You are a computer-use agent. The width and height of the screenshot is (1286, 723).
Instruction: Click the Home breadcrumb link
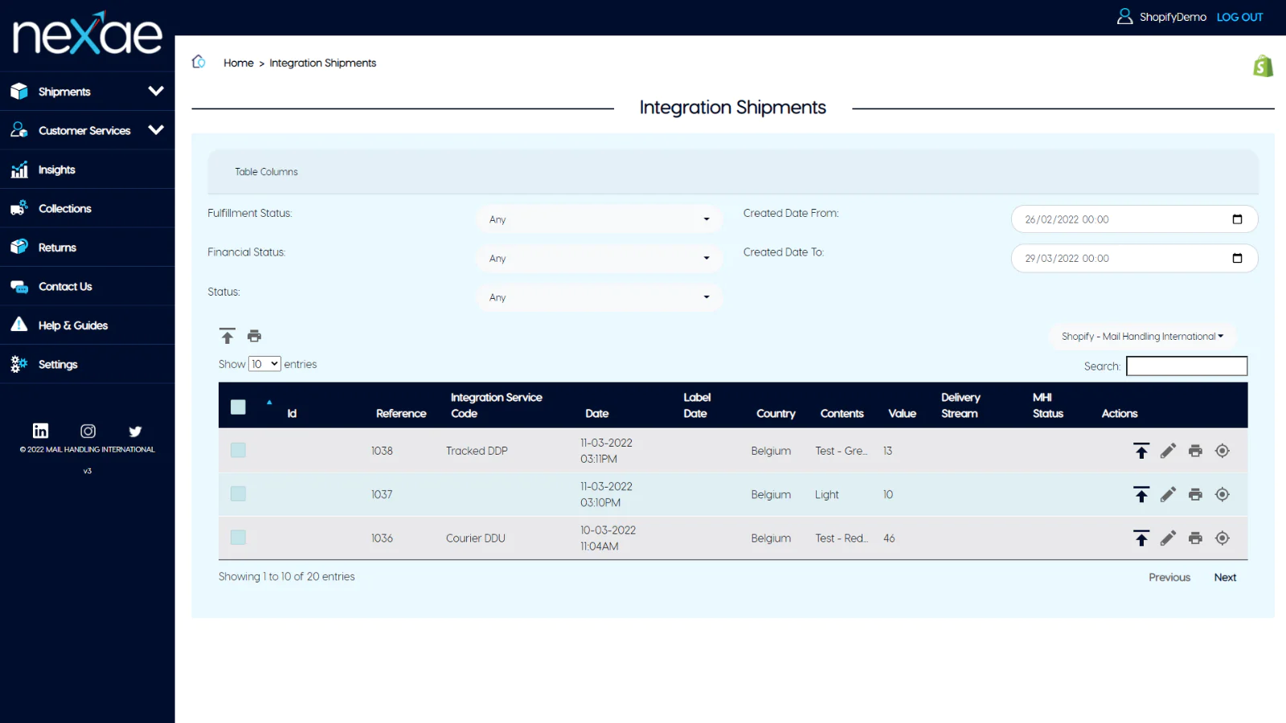point(239,63)
